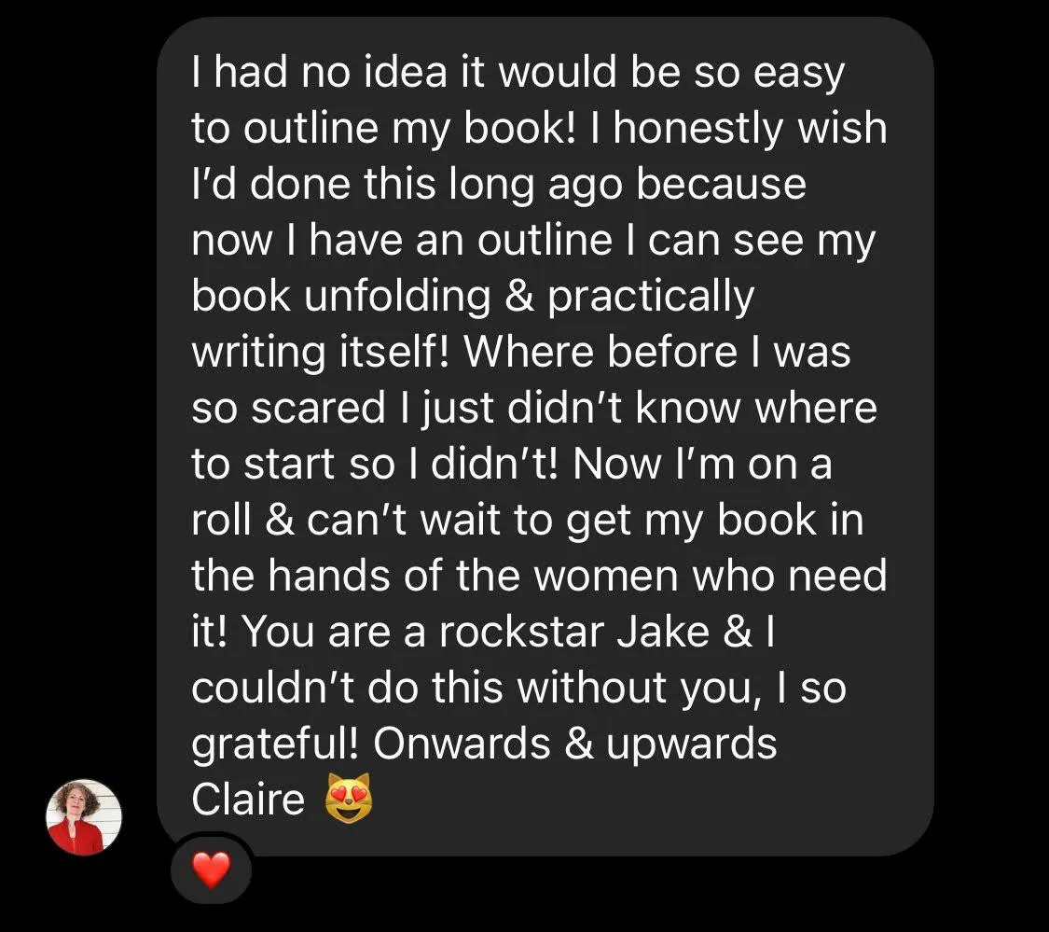Click the first line "I had no idea"
The width and height of the screenshot is (1049, 932).
[319, 72]
